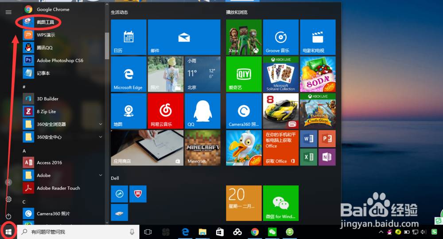Image resolution: width=443 pixels, height=239 pixels.
Task: Click the Cortana microphone icon
Action: [x=132, y=232]
